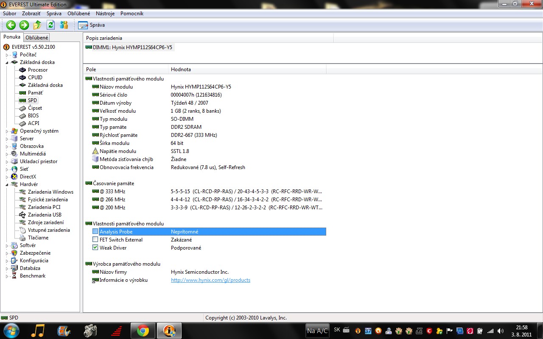Open the music note taskbar app

click(38, 331)
